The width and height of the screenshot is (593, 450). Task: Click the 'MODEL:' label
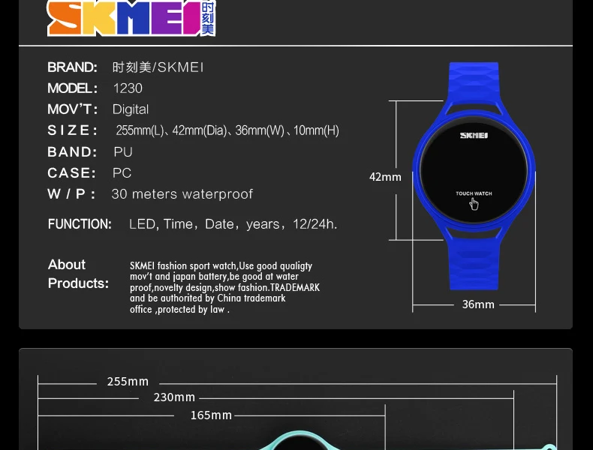coord(72,88)
